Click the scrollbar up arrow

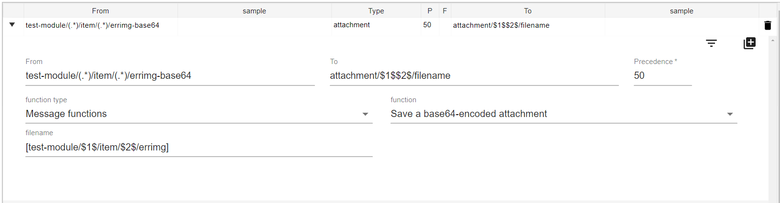point(773,41)
